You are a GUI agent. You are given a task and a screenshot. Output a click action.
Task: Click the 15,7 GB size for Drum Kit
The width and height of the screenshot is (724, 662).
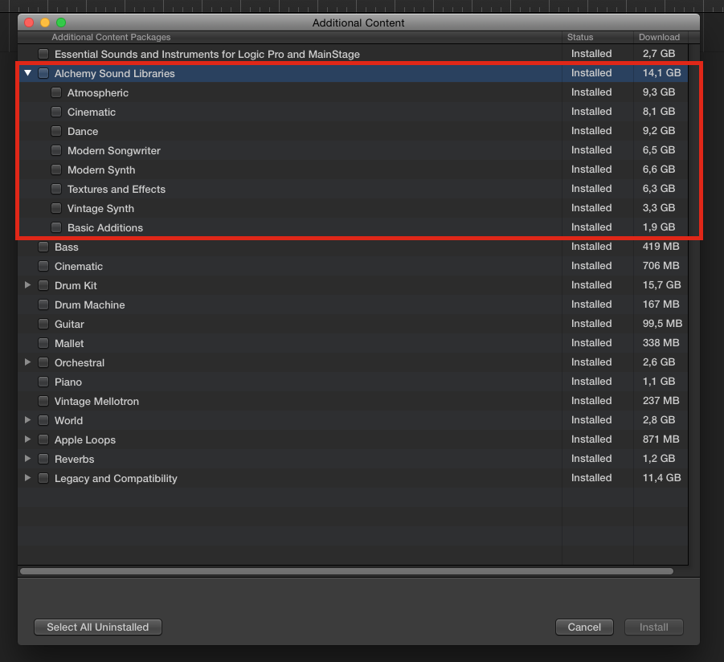click(661, 285)
